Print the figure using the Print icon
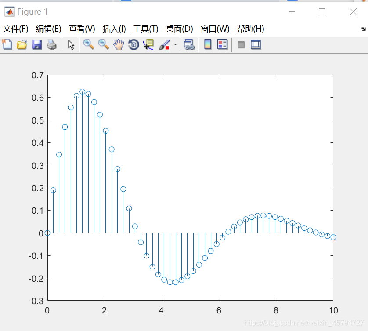368x331 pixels. pyautogui.click(x=52, y=44)
